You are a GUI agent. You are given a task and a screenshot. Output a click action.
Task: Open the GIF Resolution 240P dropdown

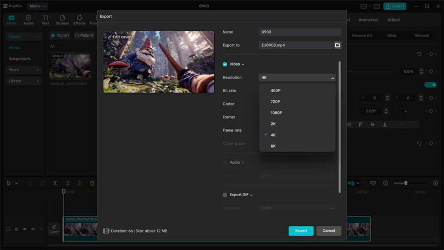[x=297, y=208]
